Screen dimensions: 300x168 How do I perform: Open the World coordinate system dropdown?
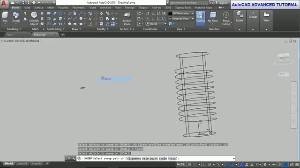coord(156,24)
